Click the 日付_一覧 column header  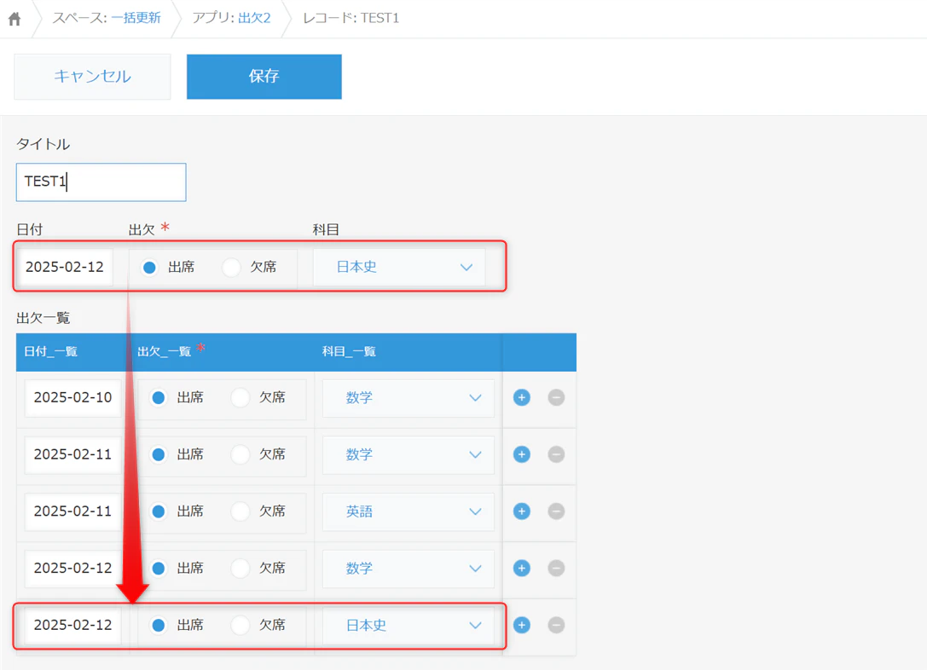51,352
